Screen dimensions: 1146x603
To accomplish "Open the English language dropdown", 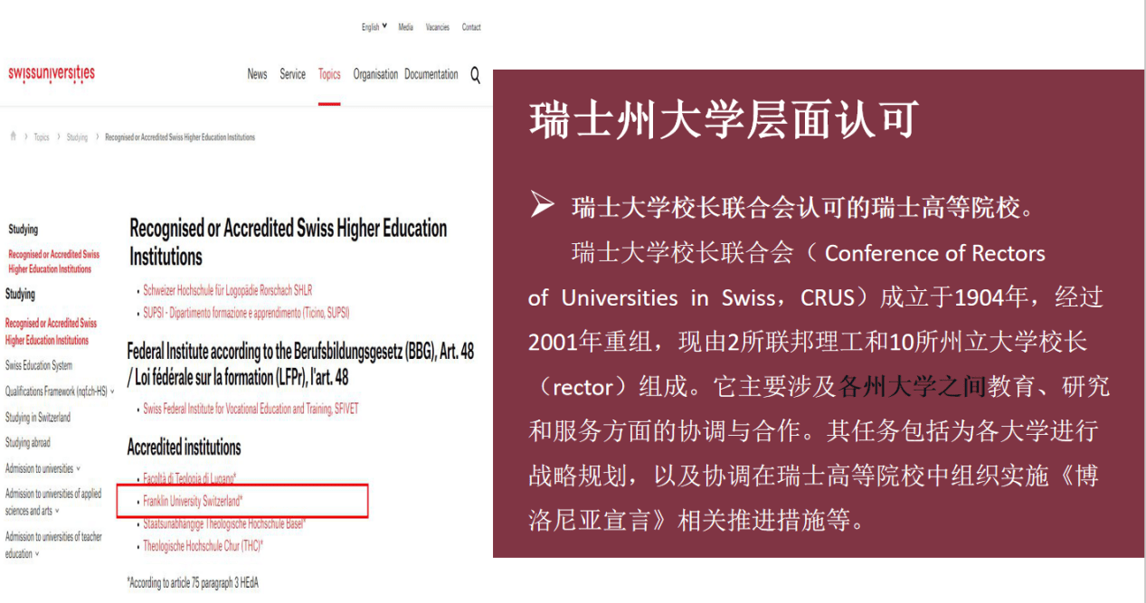I will (x=374, y=27).
